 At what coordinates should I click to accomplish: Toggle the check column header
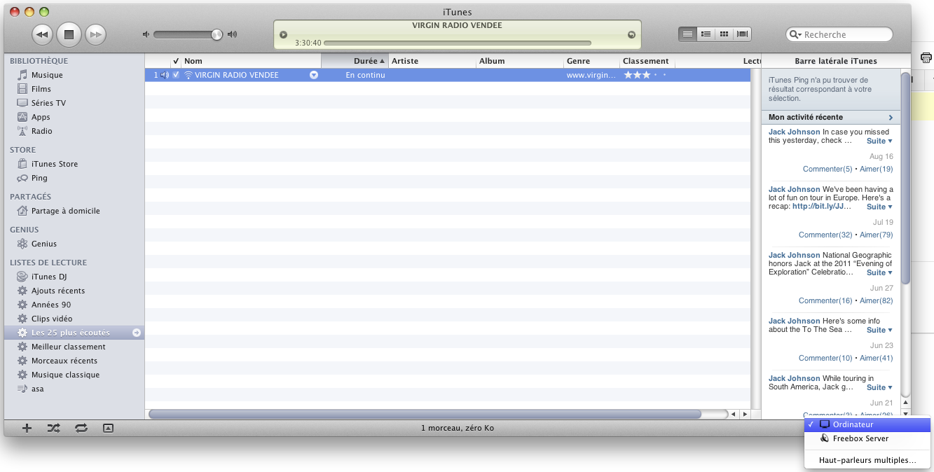click(x=176, y=61)
